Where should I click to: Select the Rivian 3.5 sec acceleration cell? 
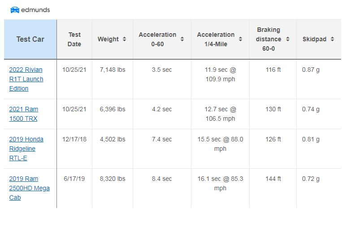pos(162,70)
